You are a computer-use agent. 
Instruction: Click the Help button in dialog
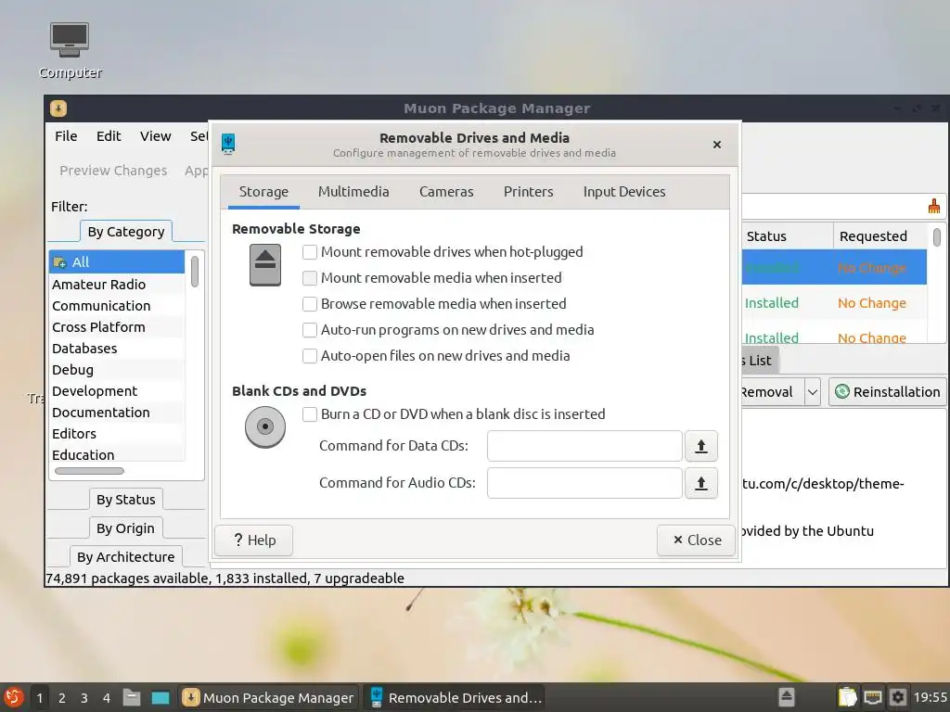[254, 540]
